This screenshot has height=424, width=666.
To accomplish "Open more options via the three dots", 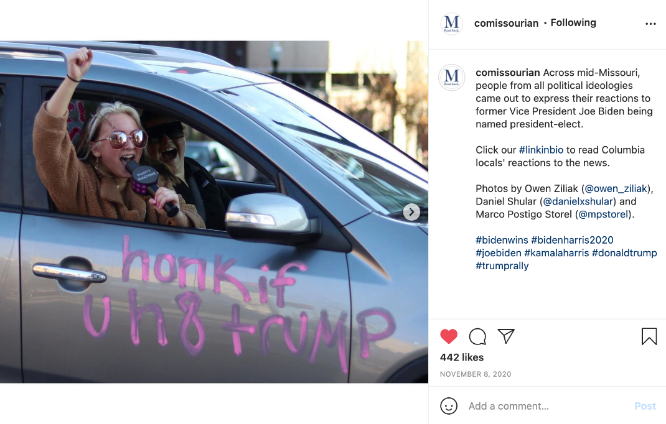I will click(x=650, y=24).
